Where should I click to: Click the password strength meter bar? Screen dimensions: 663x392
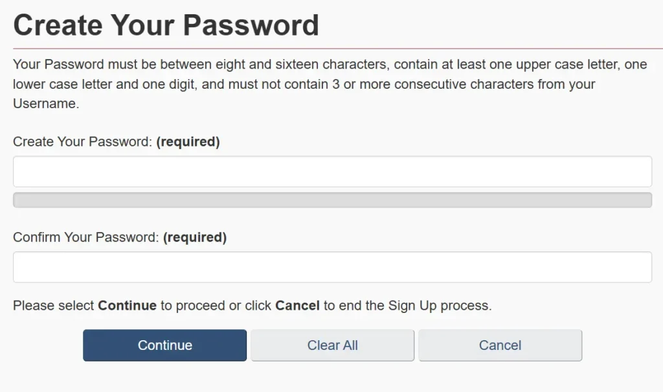(x=332, y=200)
